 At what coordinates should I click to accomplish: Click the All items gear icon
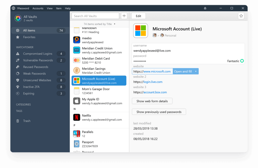point(18,30)
